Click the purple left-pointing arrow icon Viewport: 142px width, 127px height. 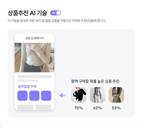click(x=63, y=95)
